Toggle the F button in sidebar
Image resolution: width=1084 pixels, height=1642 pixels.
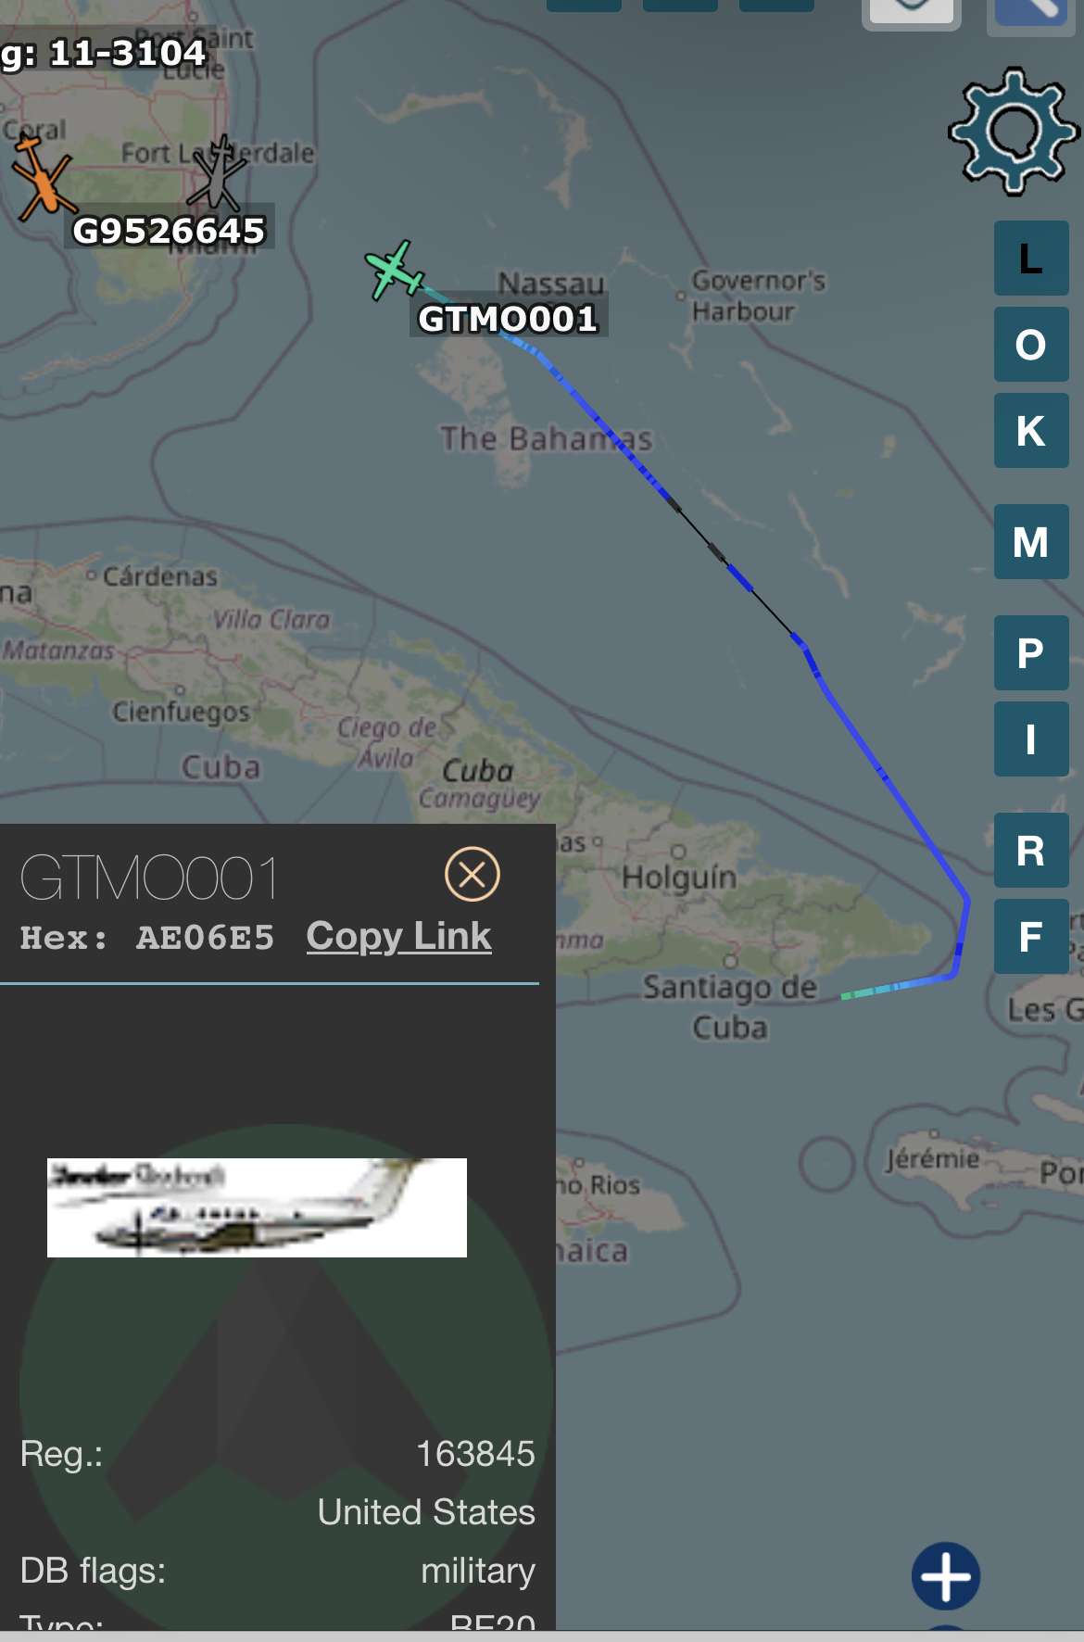pos(1031,937)
